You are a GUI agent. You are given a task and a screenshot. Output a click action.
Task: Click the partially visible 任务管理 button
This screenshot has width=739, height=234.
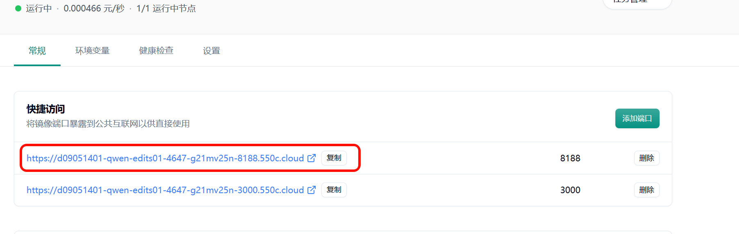(x=637, y=2)
